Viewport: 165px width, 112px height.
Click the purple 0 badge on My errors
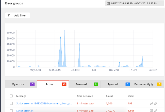tap(32, 84)
